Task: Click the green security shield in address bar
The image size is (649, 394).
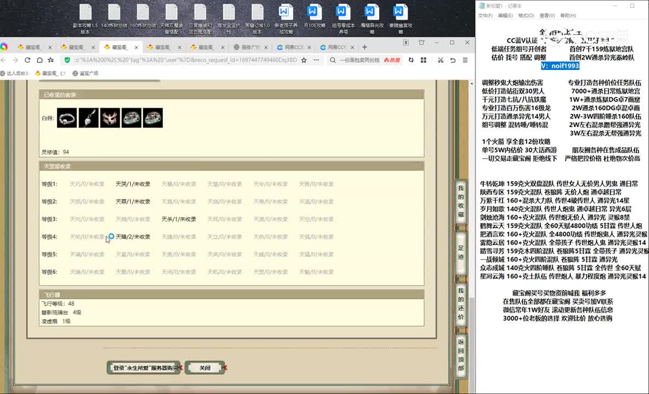Action: (x=67, y=60)
